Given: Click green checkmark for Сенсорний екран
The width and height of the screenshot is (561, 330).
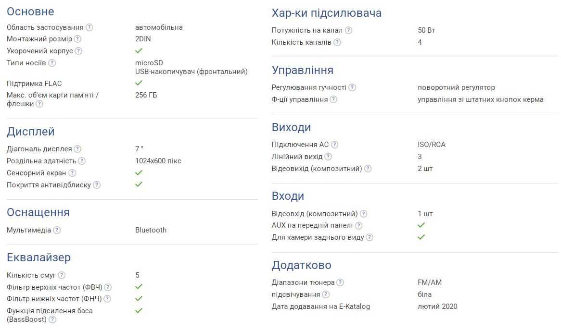Looking at the screenshot, I should (x=139, y=172).
